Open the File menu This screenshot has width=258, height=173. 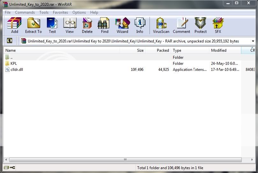(x=8, y=12)
